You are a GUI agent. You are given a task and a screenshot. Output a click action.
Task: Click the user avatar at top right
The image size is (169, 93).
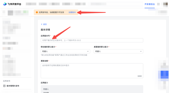click(x=165, y=4)
